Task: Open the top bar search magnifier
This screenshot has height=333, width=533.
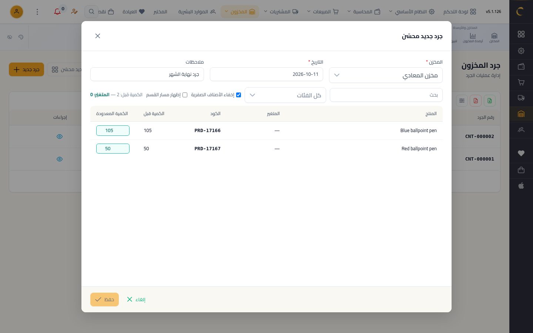Action: [x=91, y=12]
